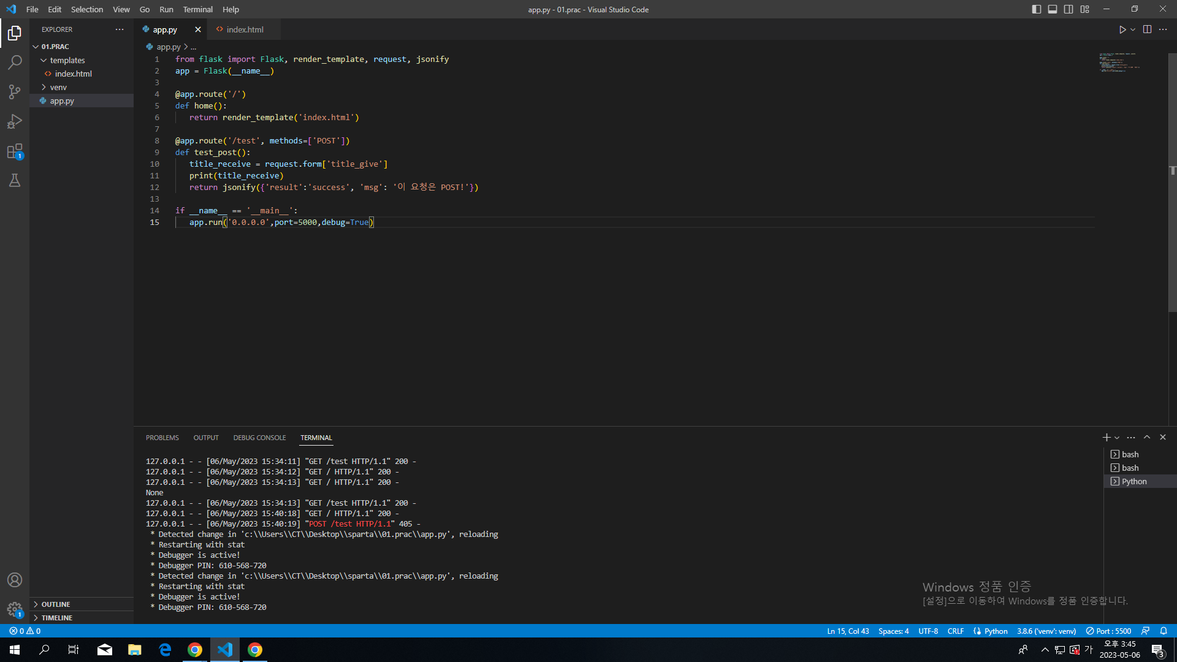Maximize the terminal panel size
This screenshot has height=662, width=1177.
point(1147,437)
